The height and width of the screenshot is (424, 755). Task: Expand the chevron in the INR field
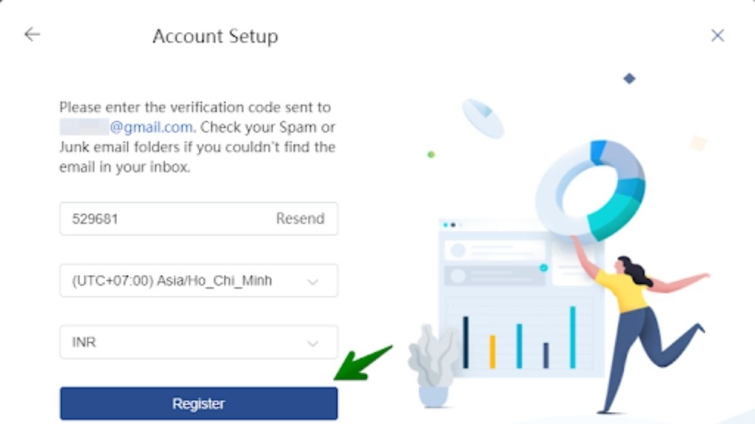tap(313, 344)
